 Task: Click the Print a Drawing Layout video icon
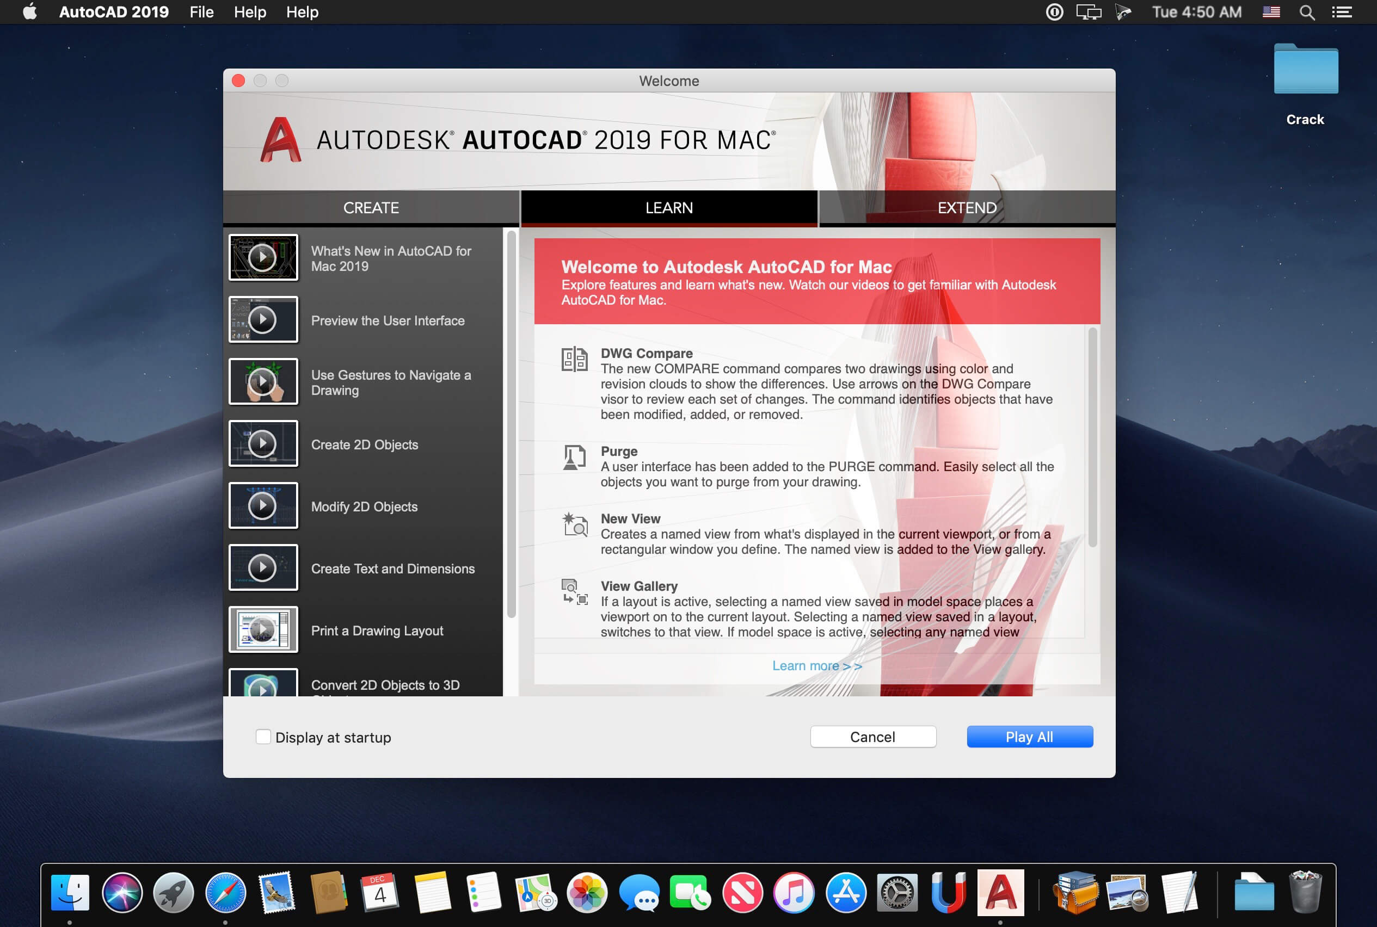coord(263,630)
